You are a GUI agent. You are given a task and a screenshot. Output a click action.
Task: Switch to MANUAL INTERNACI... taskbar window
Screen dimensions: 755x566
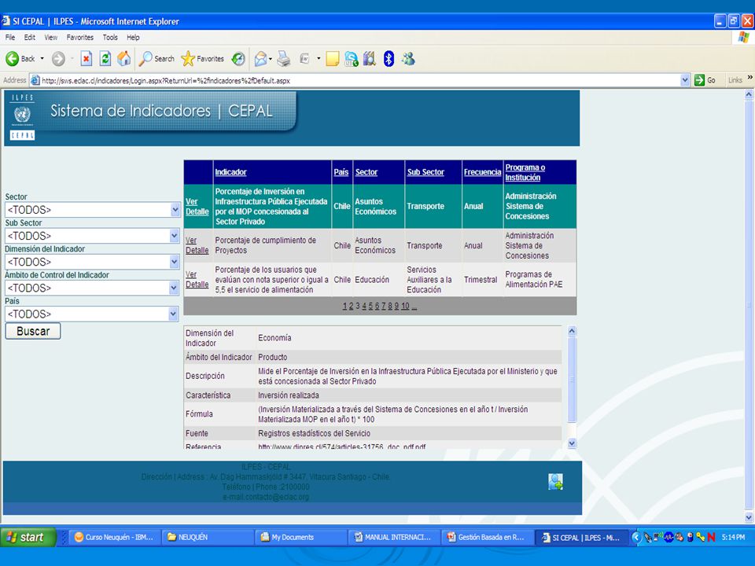pyautogui.click(x=393, y=537)
